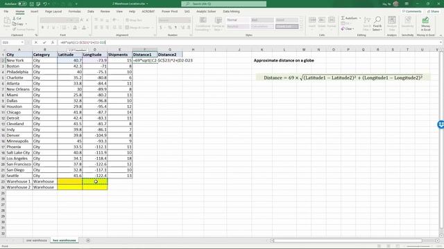Expand the AutoSum dropdown arrow
The height and width of the screenshot is (249, 444).
point(360,18)
